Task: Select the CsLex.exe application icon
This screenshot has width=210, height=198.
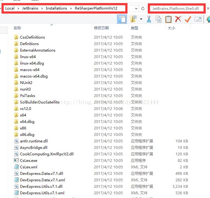Action: point(16,160)
